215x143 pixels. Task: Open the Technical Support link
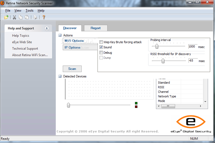25,49
